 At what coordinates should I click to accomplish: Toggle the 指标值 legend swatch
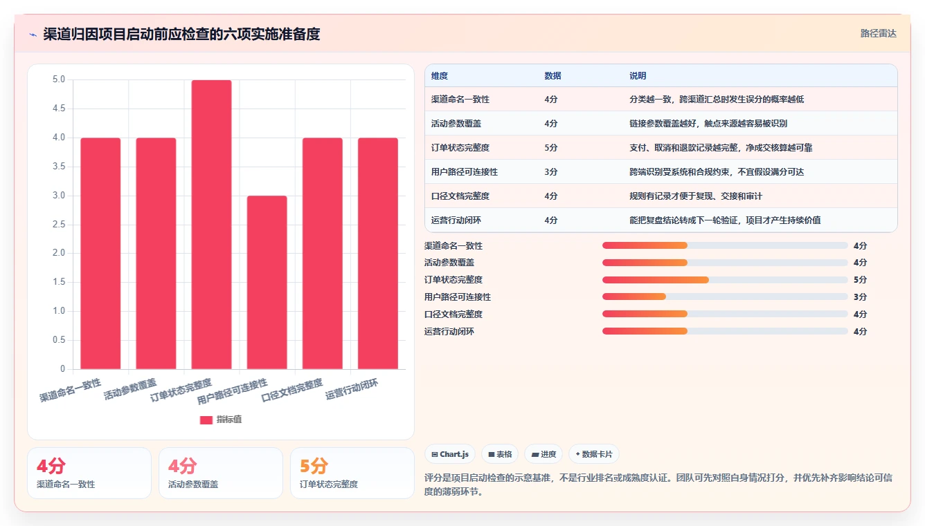click(x=206, y=420)
